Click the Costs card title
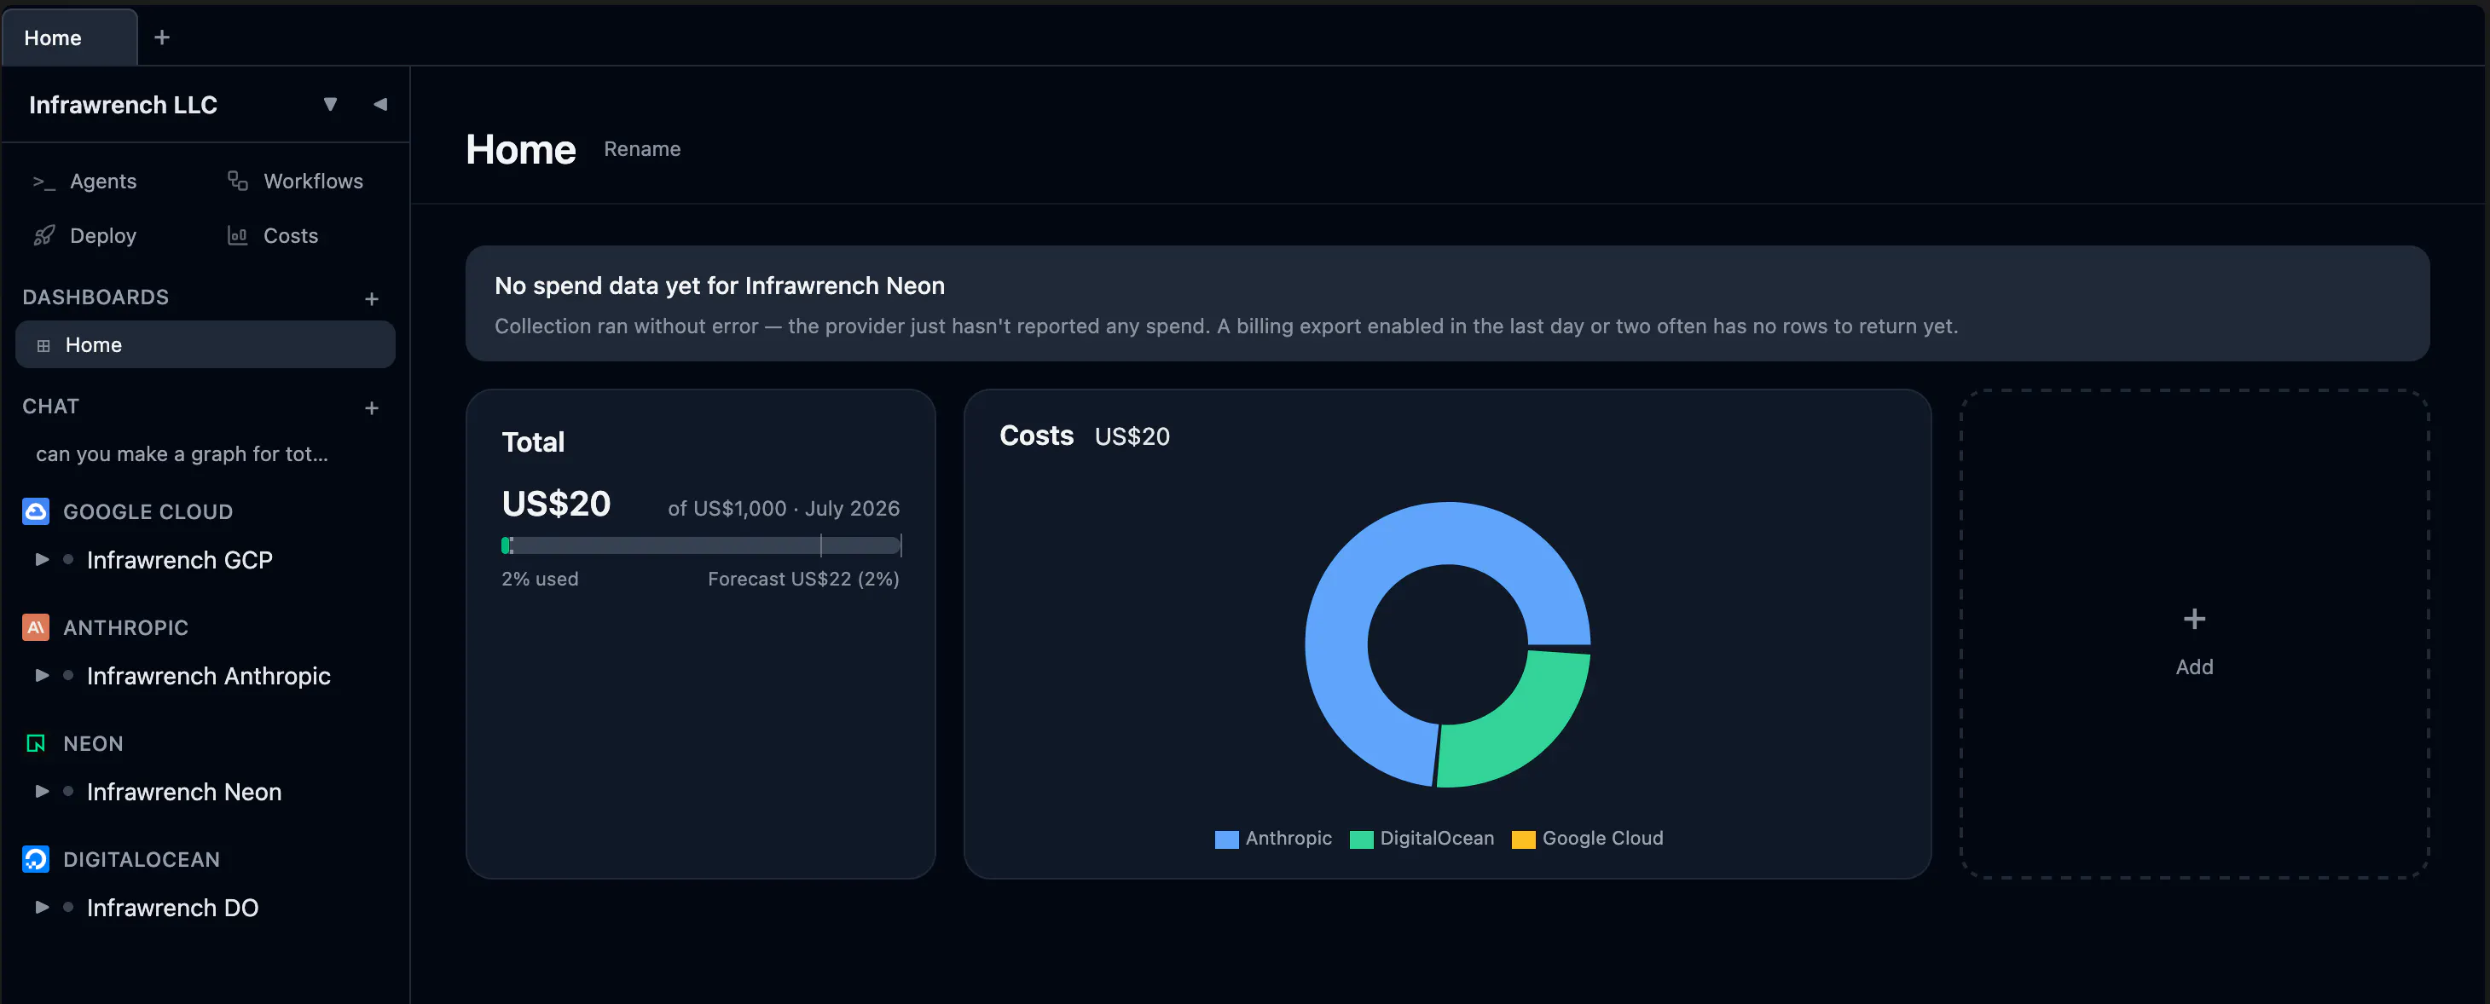Viewport: 2490px width, 1004px height. click(x=1036, y=436)
